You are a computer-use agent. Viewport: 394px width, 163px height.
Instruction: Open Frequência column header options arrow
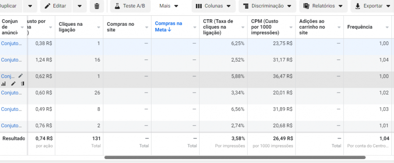tap(387, 27)
